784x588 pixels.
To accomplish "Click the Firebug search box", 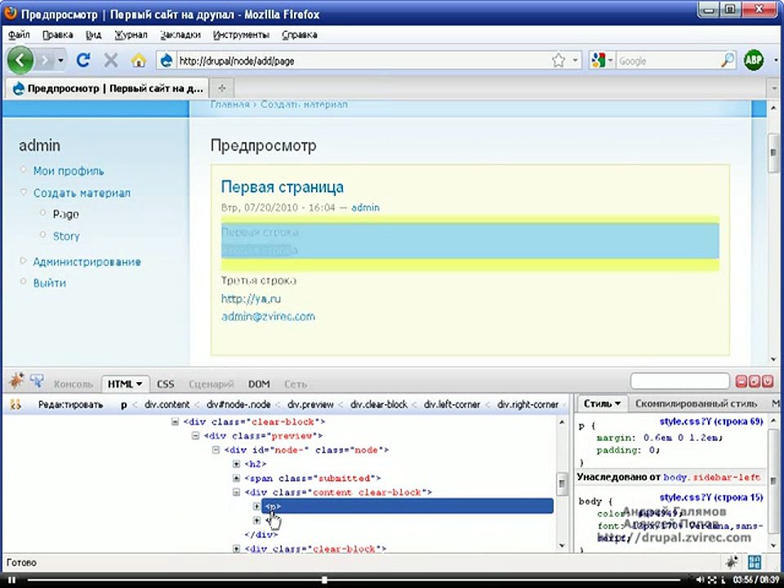I will click(679, 381).
